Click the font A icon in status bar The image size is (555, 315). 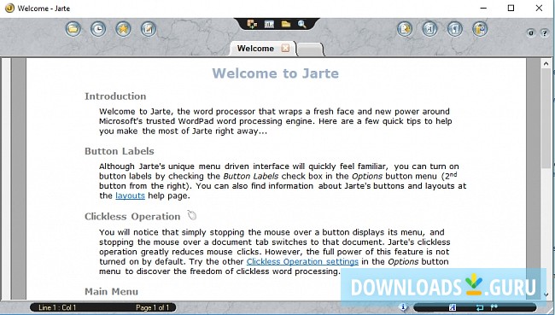453,307
